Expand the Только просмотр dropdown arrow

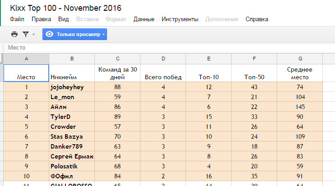point(104,34)
